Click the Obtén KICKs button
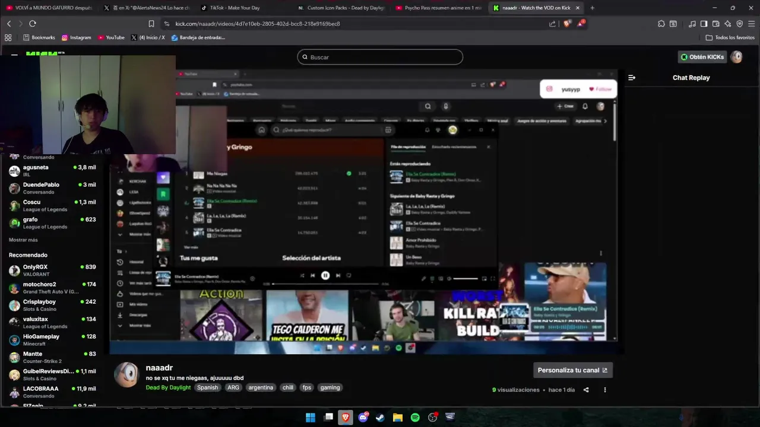Viewport: 760px width, 427px height. [x=702, y=57]
